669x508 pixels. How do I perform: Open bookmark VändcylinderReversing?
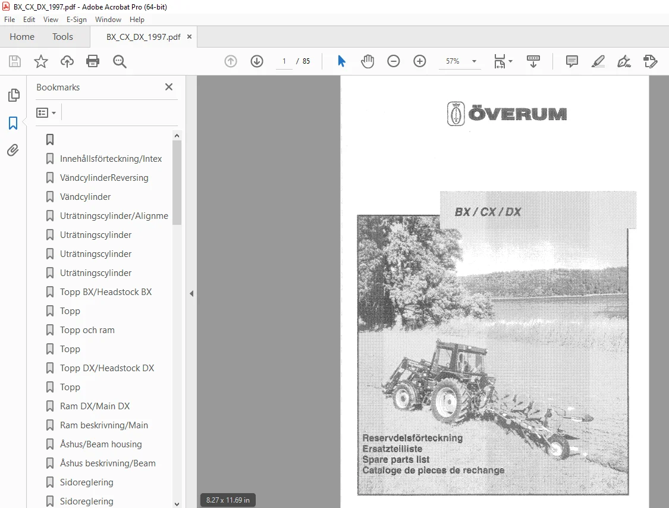coord(104,178)
